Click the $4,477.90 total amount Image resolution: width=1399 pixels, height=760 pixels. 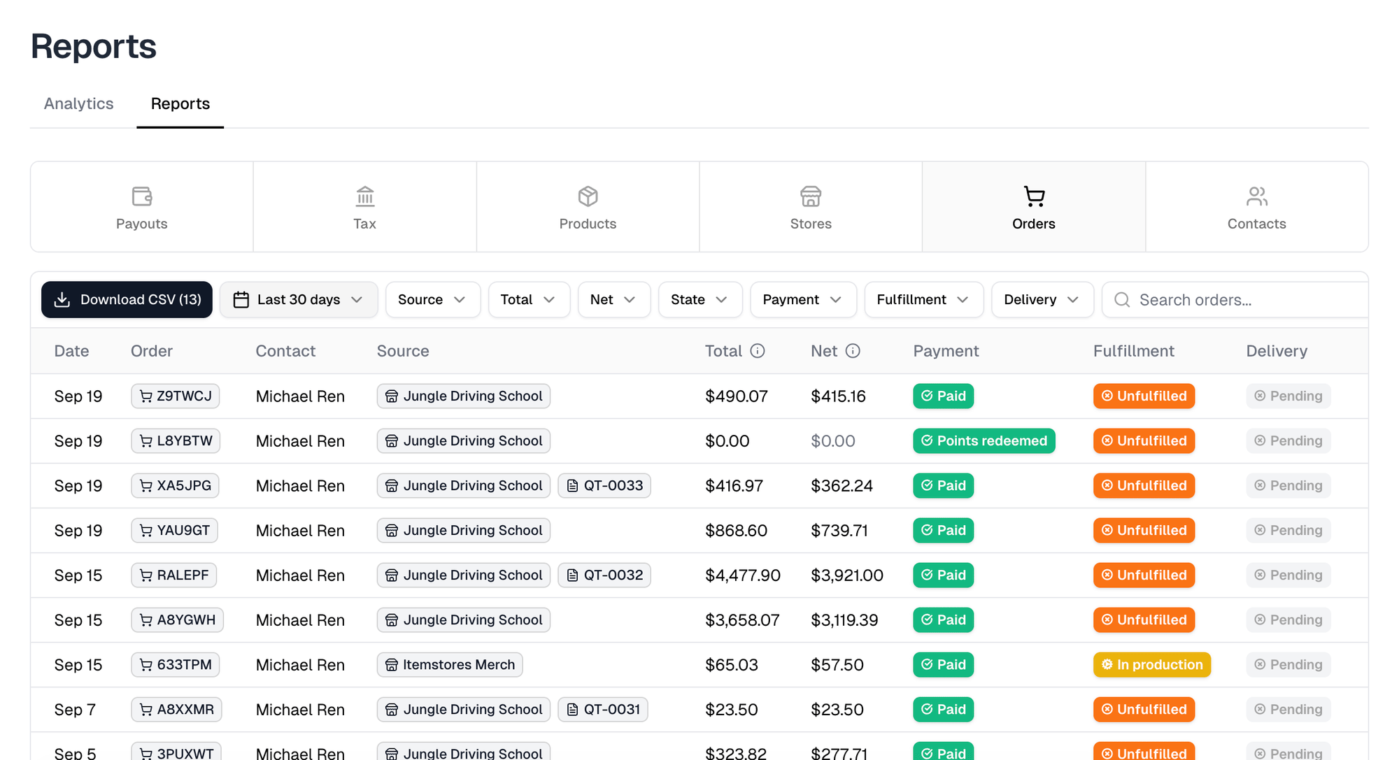pos(743,575)
